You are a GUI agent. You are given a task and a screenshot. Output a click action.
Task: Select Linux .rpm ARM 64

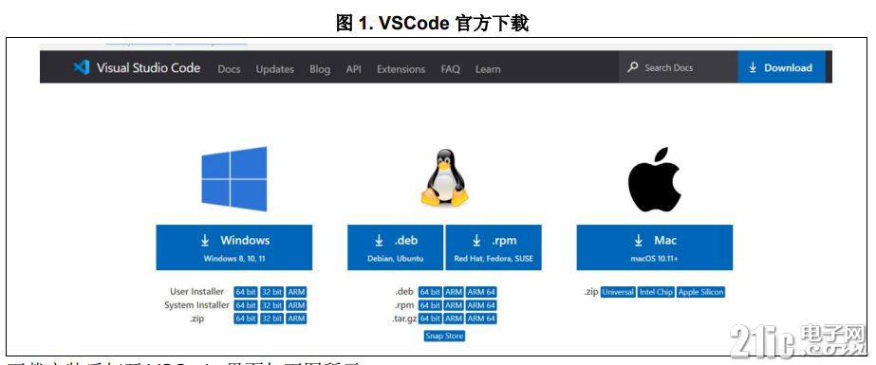[481, 305]
